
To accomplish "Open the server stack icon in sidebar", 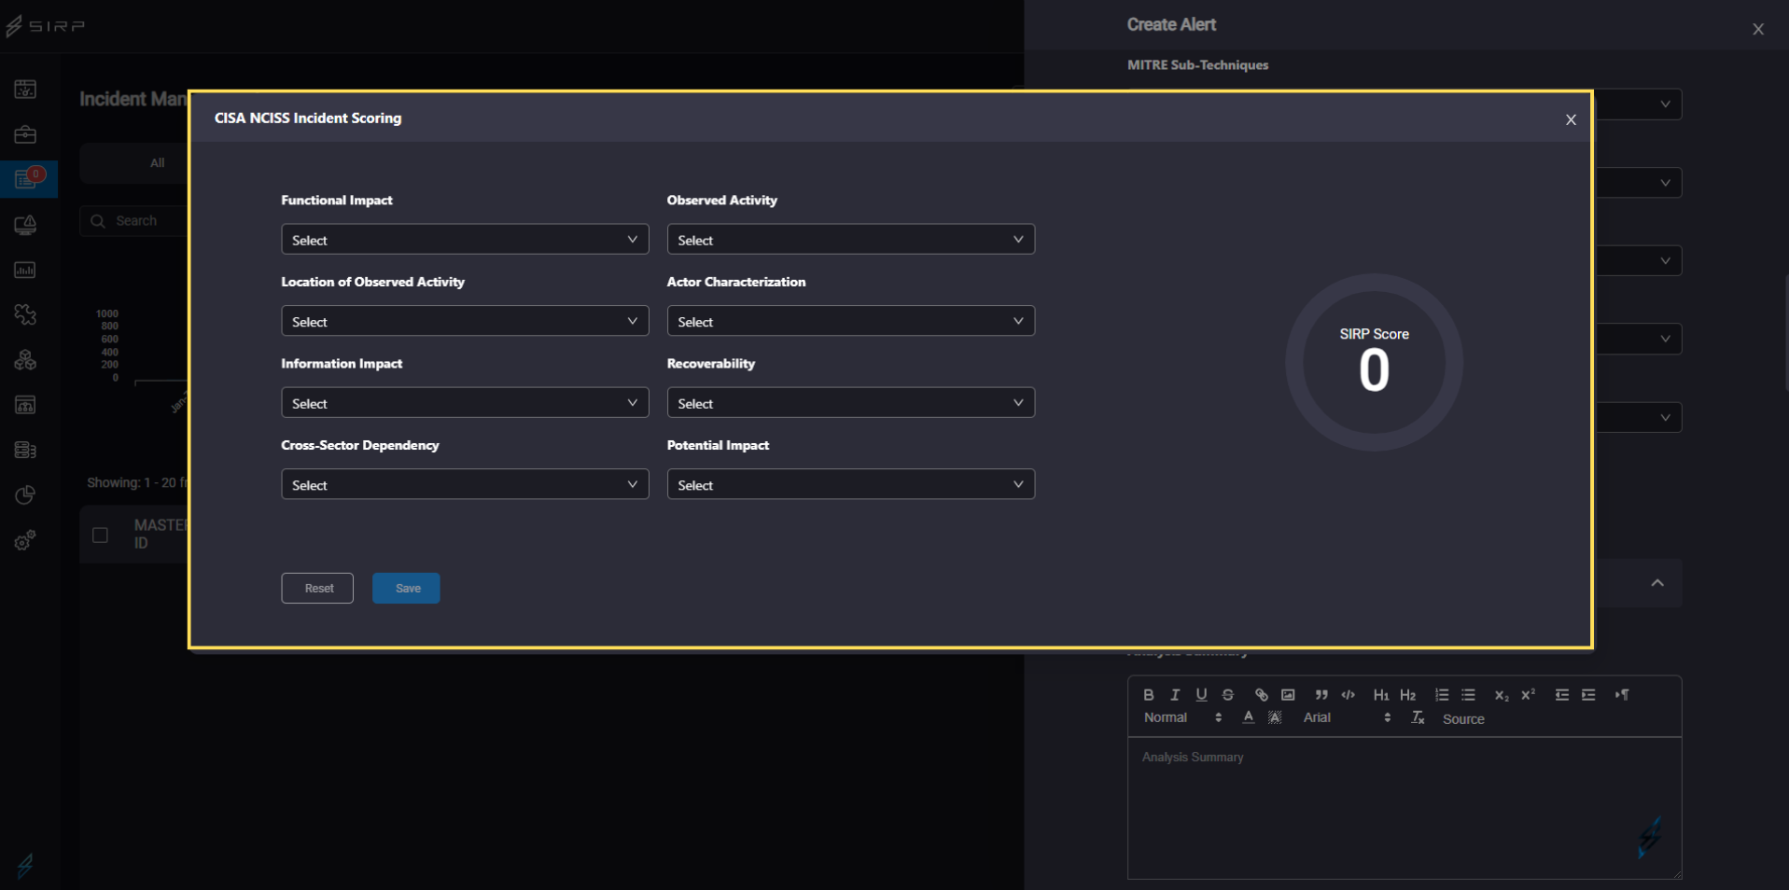I will [25, 450].
